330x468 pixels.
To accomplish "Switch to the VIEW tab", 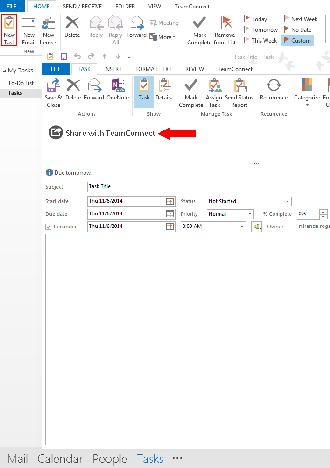I will (154, 6).
